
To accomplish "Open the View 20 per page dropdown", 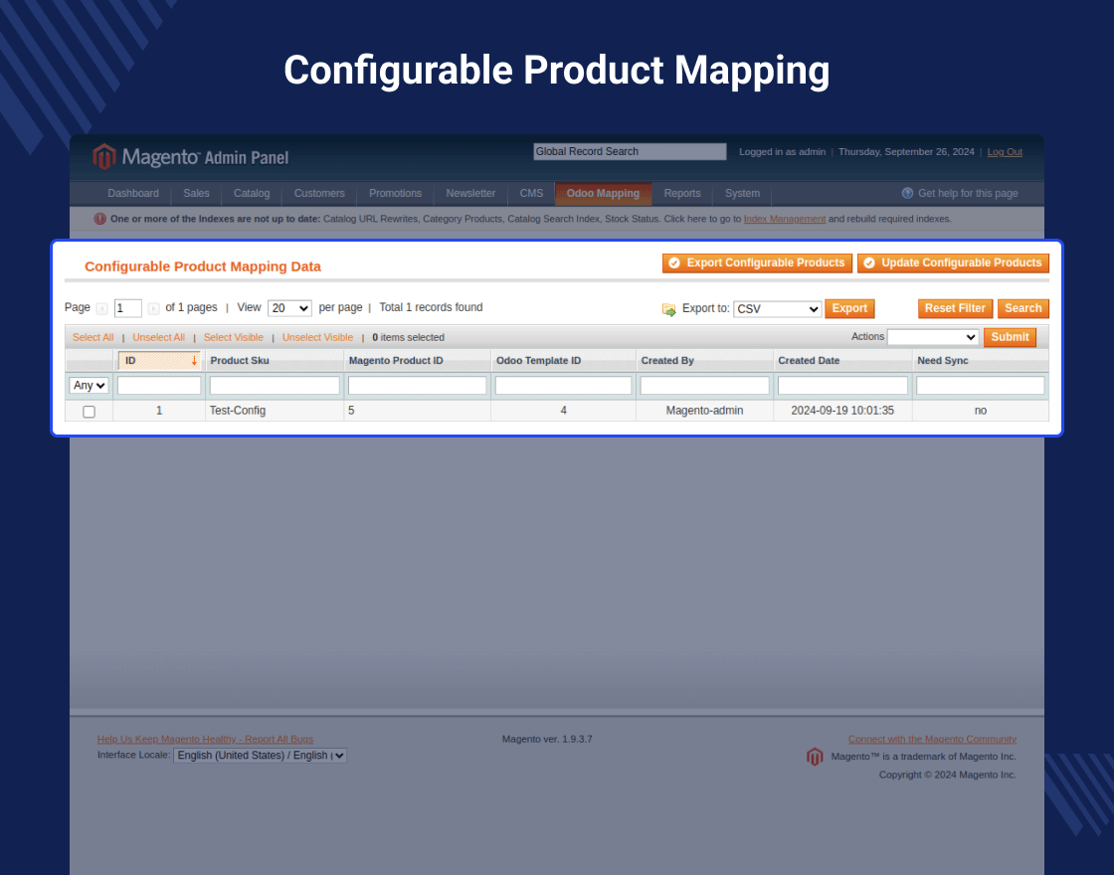I will [289, 308].
